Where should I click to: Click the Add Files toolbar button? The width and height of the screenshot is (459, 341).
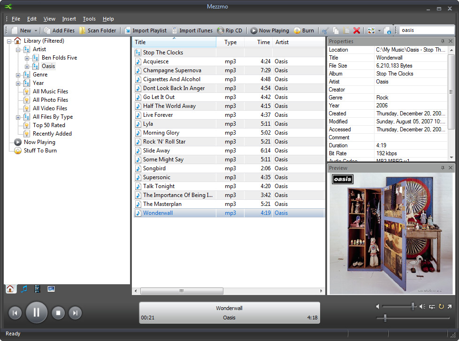pyautogui.click(x=60, y=30)
